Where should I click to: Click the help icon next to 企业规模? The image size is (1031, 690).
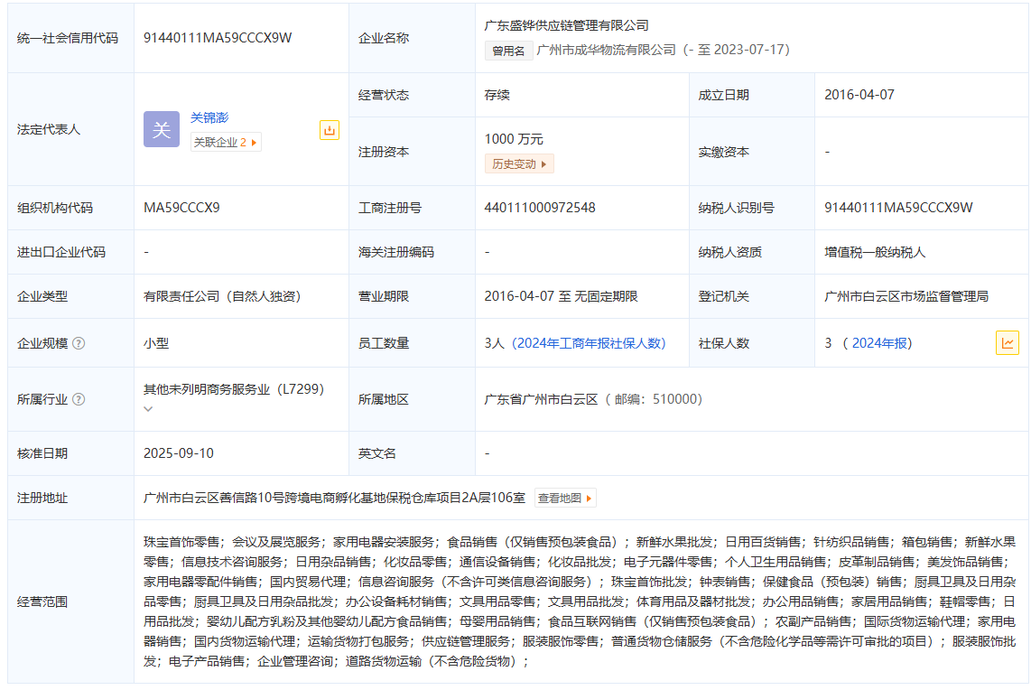point(79,343)
